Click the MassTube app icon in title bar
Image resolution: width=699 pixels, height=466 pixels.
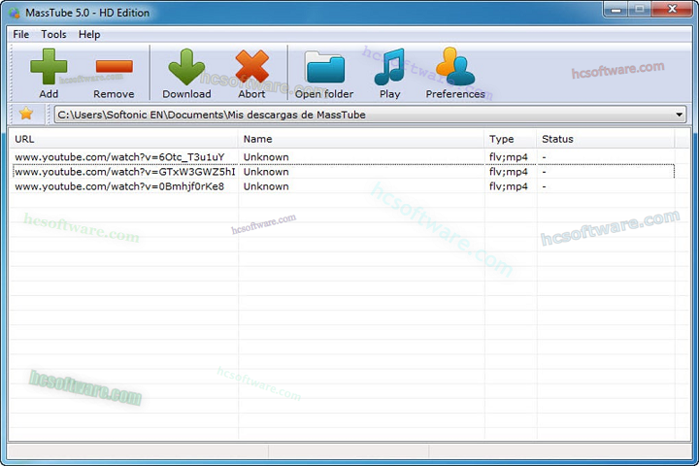pyautogui.click(x=15, y=13)
